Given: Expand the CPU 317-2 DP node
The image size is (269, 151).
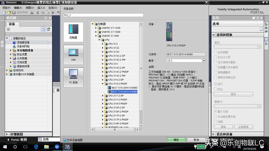Looking at the screenshot, I should [103, 96].
